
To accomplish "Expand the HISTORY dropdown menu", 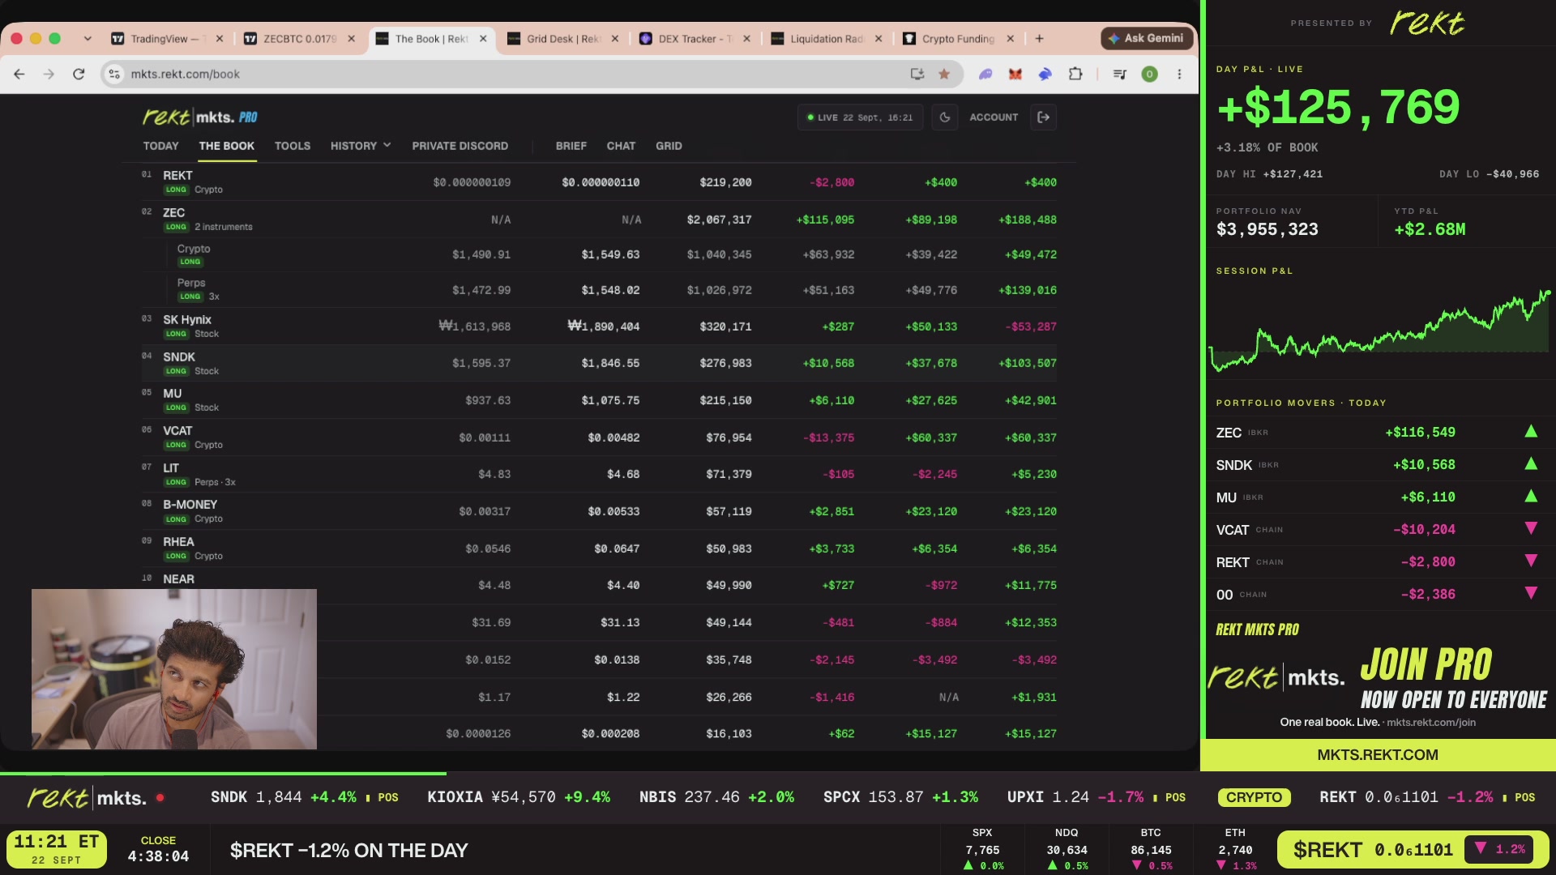I will pos(361,146).
